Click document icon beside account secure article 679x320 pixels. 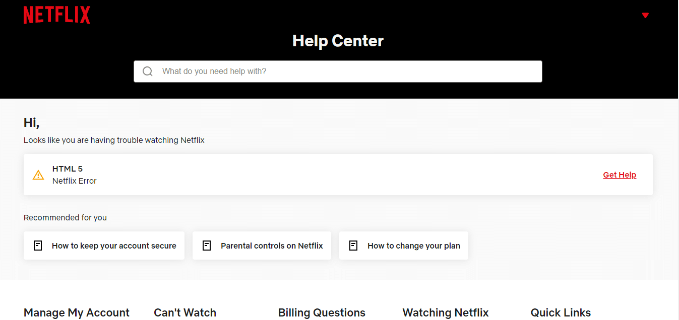tap(38, 246)
